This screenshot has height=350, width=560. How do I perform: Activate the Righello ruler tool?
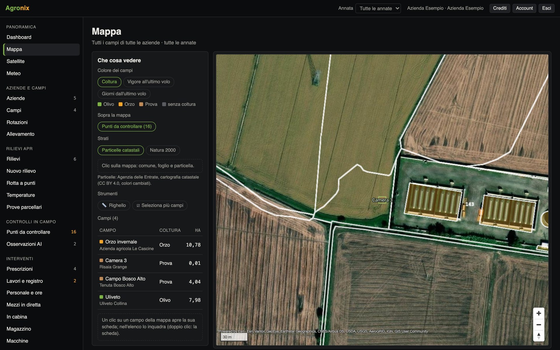tap(114, 205)
